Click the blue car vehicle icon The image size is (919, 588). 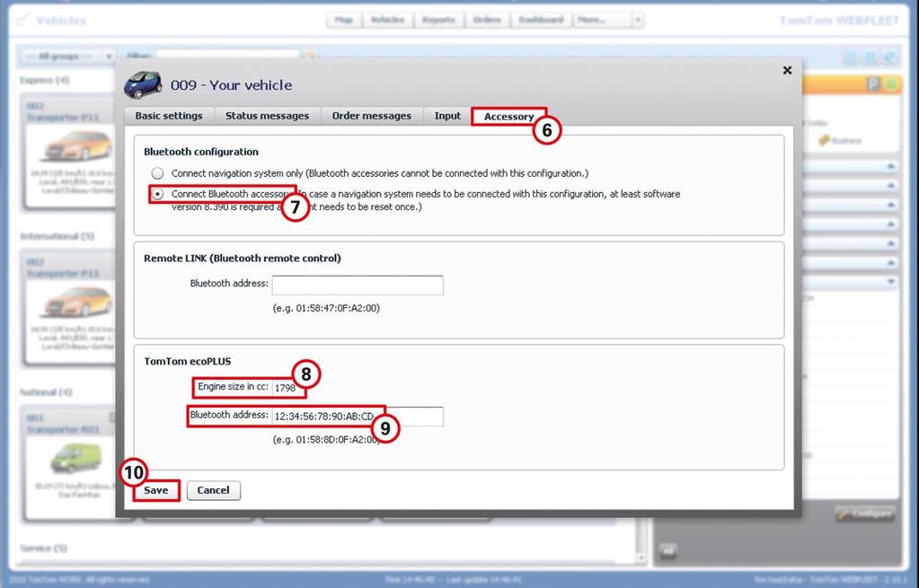(143, 85)
